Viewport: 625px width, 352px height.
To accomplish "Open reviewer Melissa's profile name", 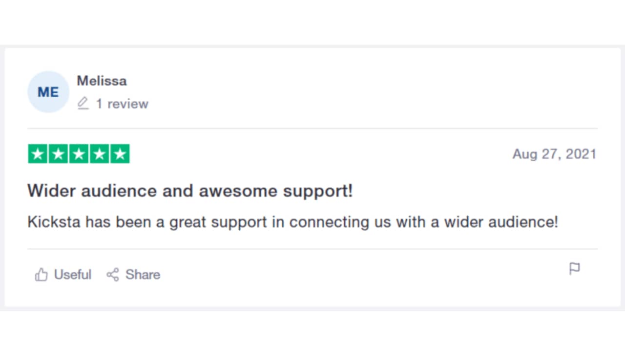I will (102, 81).
